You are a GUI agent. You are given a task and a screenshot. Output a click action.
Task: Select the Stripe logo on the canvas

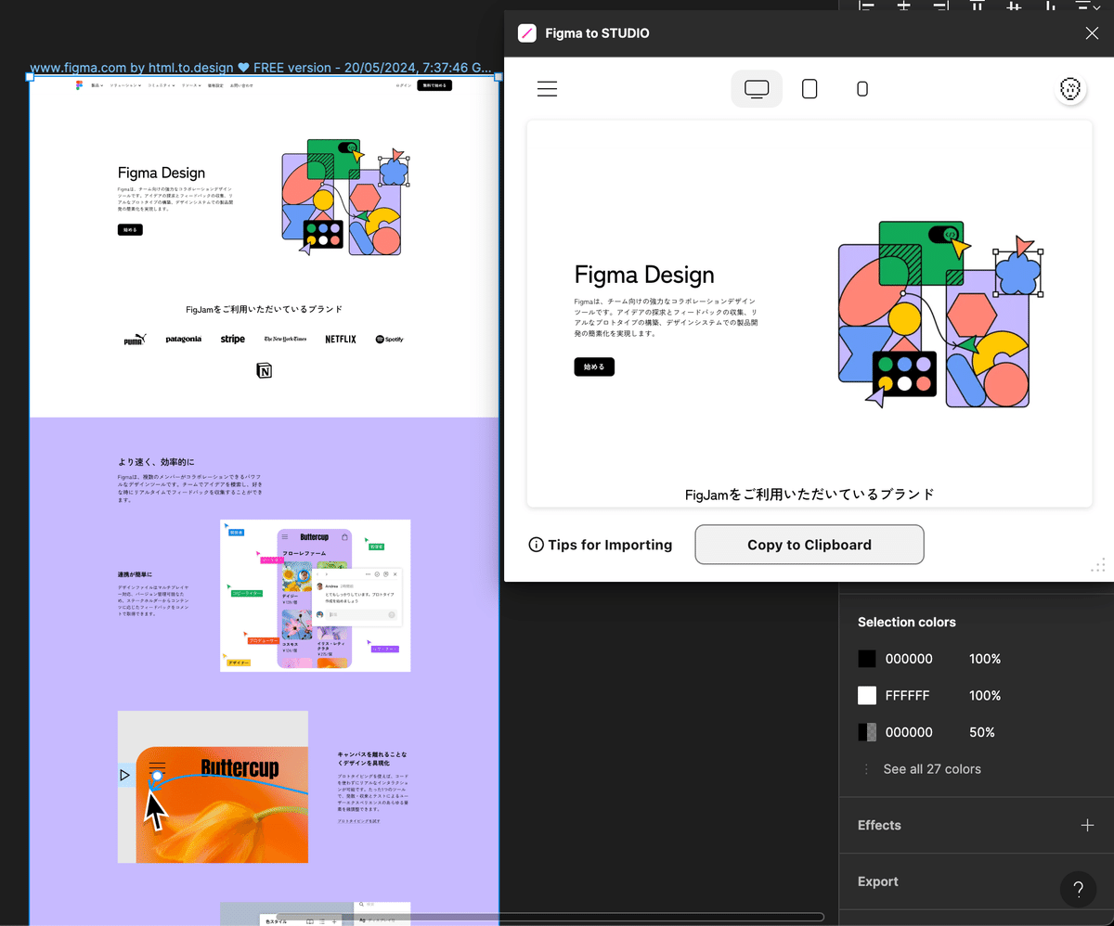click(233, 340)
